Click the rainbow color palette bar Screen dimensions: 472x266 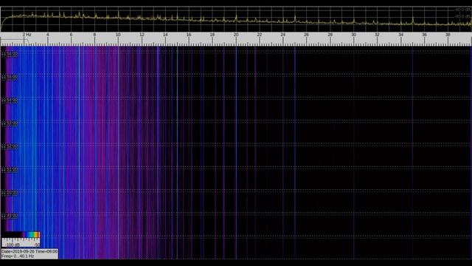pyautogui.click(x=21, y=235)
